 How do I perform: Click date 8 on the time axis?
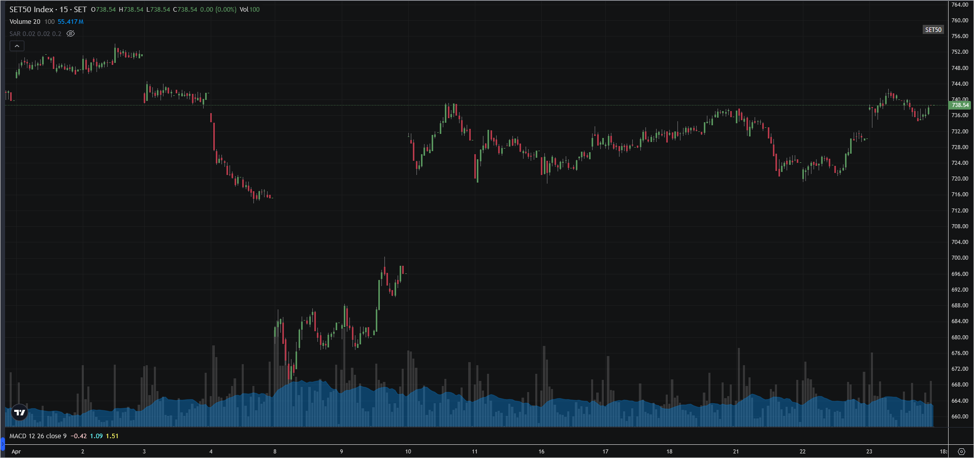pos(275,451)
